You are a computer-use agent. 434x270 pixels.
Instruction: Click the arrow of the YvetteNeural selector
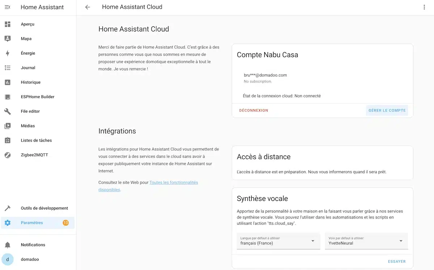[401, 241]
